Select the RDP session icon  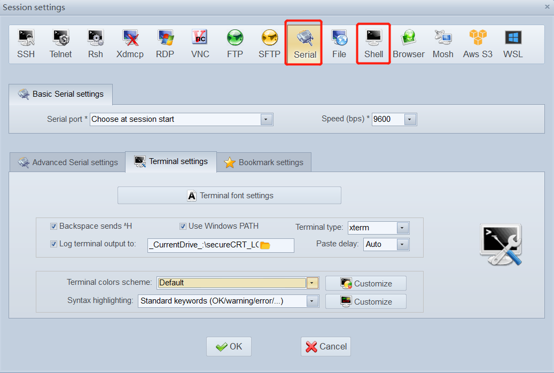pyautogui.click(x=165, y=44)
